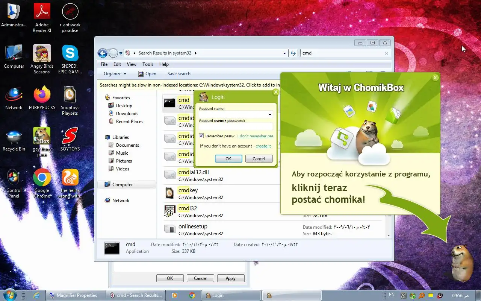
Task: Click the Explorer Back arrow button
Action: click(103, 53)
